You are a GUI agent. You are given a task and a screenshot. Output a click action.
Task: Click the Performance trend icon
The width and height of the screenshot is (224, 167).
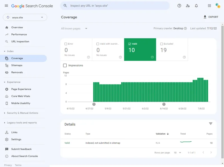[7, 35]
